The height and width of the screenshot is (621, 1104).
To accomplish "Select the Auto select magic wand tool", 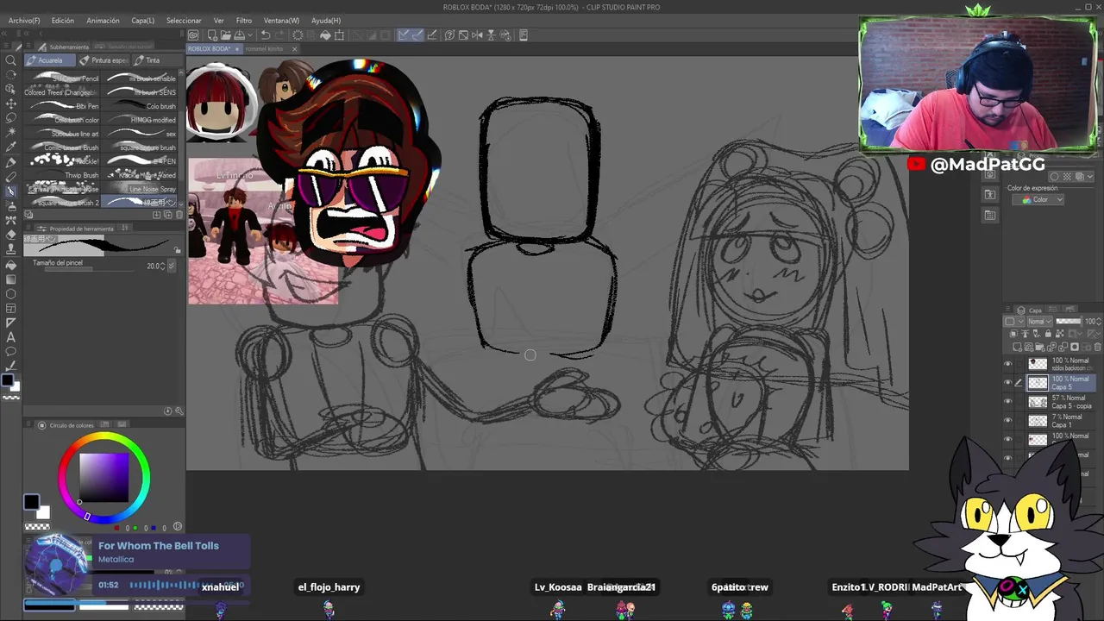I will coord(11,132).
